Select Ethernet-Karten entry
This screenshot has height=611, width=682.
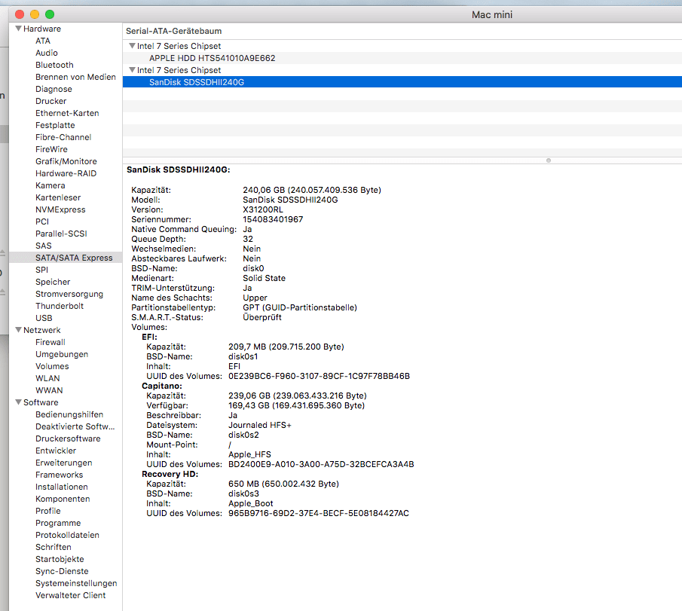[x=67, y=113]
